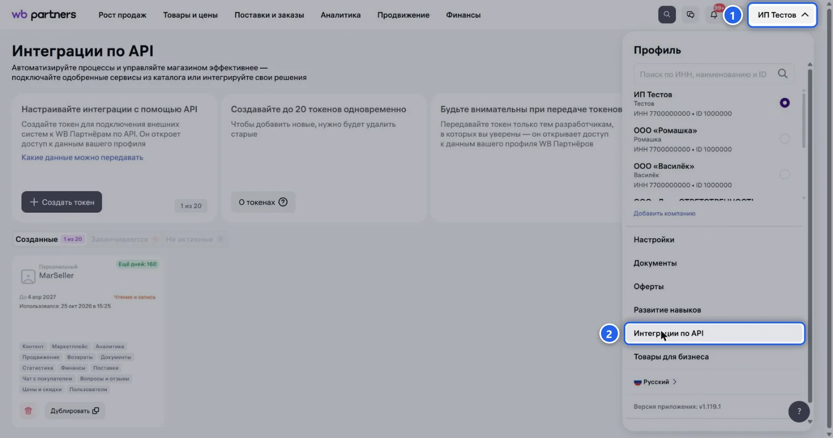Open the chat messages icon in the header

click(690, 15)
